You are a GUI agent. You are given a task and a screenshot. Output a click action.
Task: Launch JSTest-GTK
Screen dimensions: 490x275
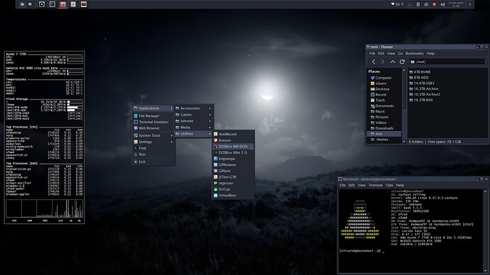click(x=233, y=176)
